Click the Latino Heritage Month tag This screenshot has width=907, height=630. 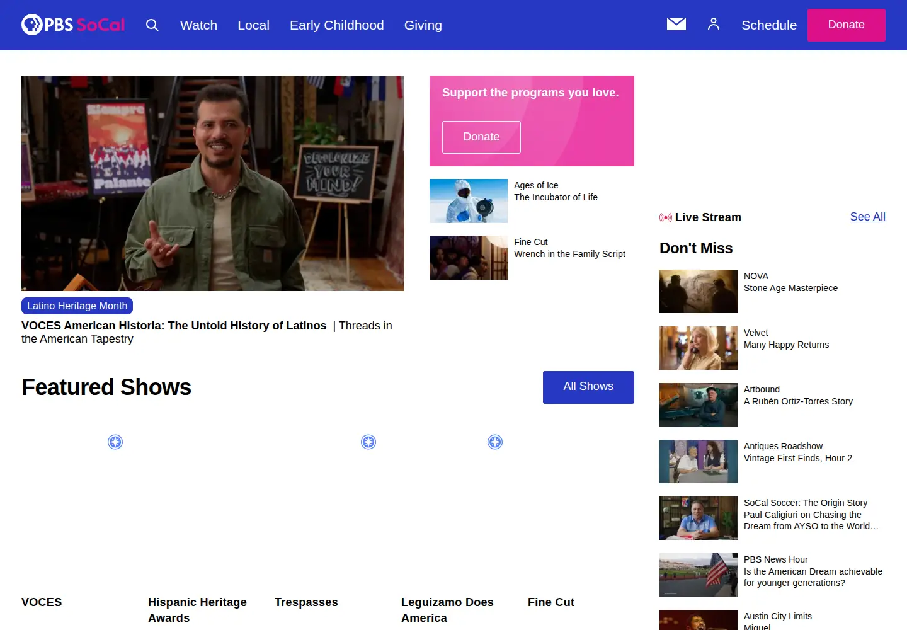point(77,306)
